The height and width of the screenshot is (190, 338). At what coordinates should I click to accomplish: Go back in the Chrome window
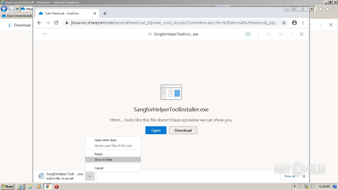(x=39, y=23)
